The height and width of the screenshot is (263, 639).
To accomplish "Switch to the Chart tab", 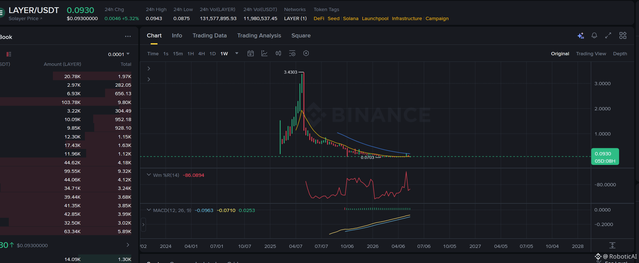I will [154, 35].
